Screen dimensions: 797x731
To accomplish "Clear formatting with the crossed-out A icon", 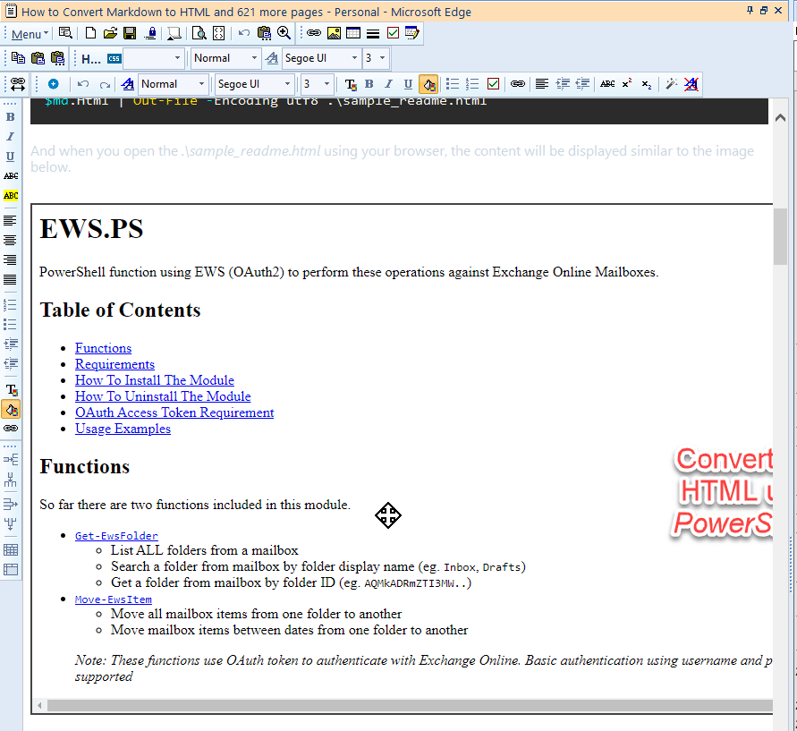I will (x=691, y=84).
